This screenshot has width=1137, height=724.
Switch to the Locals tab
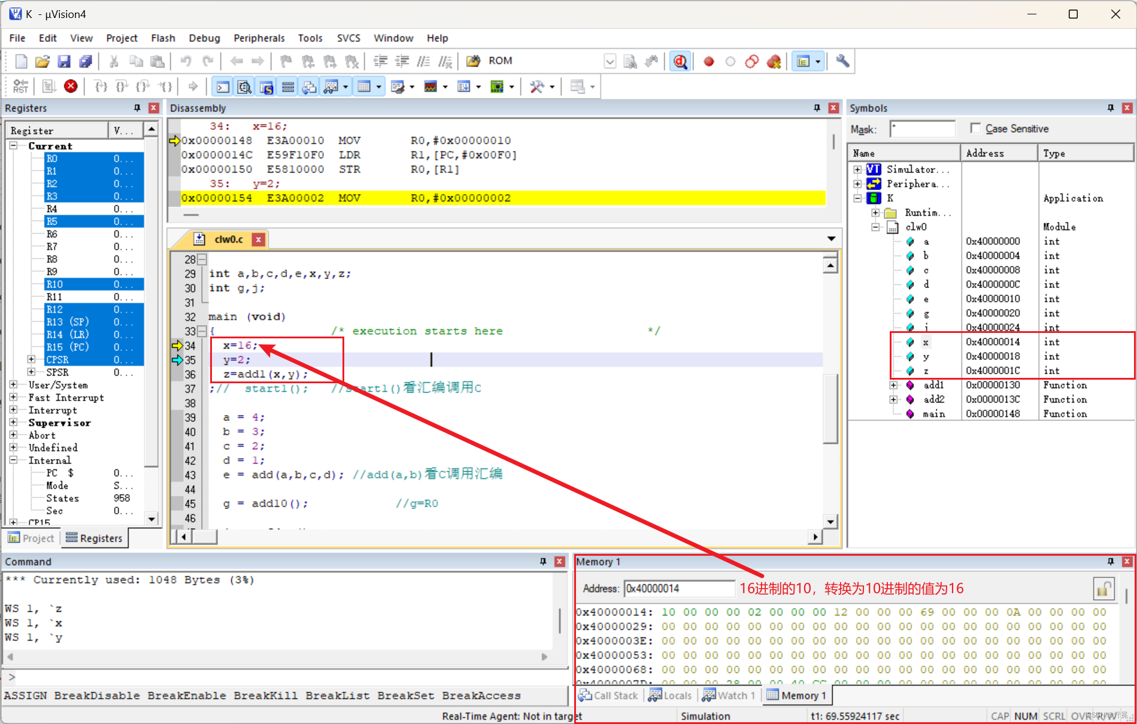[671, 695]
